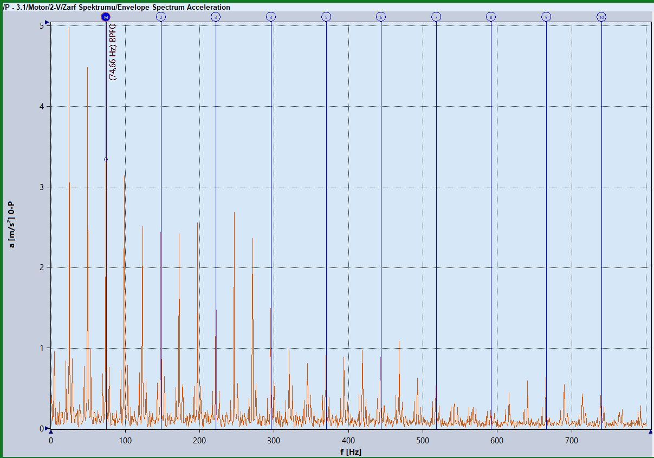Click the 200 tick on frequency axis

tap(199, 441)
